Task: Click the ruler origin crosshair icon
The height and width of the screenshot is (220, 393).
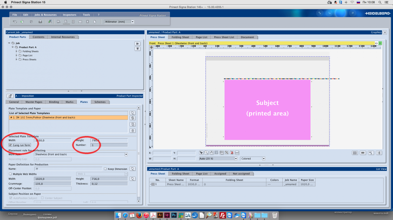Action: [x=151, y=47]
